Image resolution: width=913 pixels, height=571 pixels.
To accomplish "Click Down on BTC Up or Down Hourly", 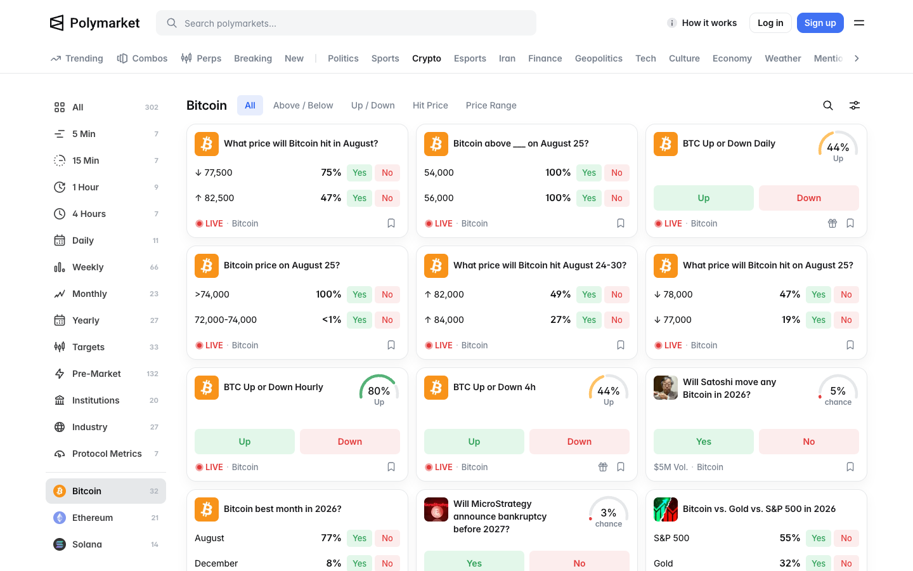I will [350, 442].
